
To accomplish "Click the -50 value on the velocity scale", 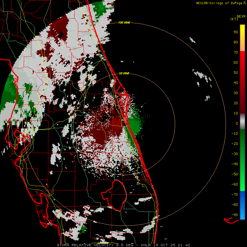I will pyautogui.click(x=235, y=174).
